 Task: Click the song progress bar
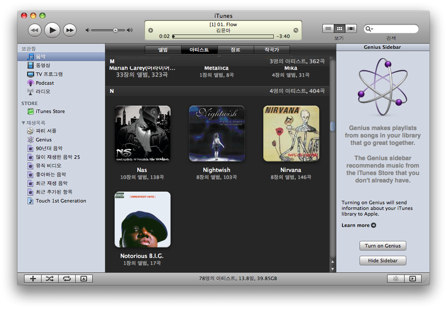[x=223, y=36]
